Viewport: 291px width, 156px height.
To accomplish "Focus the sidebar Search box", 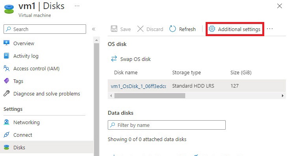I will (x=45, y=29).
